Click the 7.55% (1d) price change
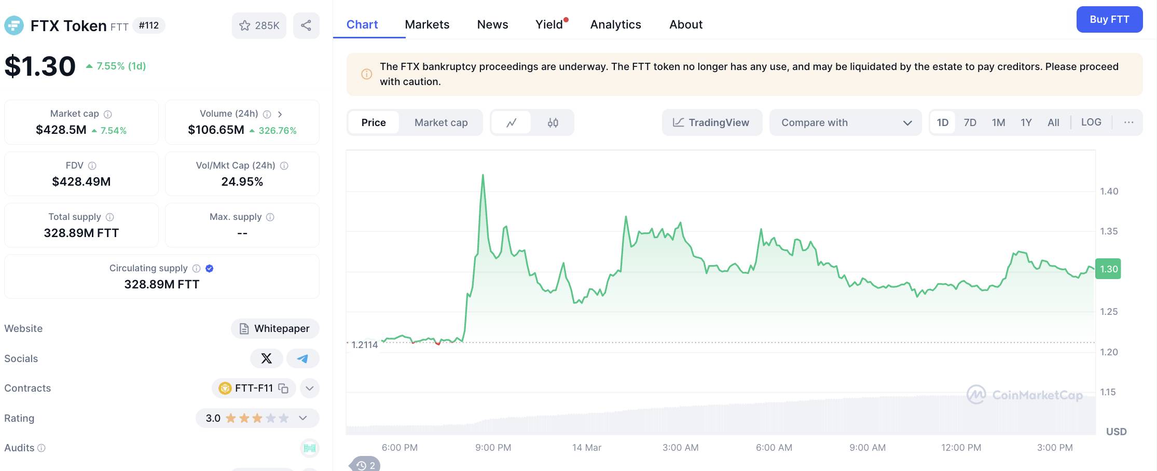The width and height of the screenshot is (1157, 471). pyautogui.click(x=116, y=66)
